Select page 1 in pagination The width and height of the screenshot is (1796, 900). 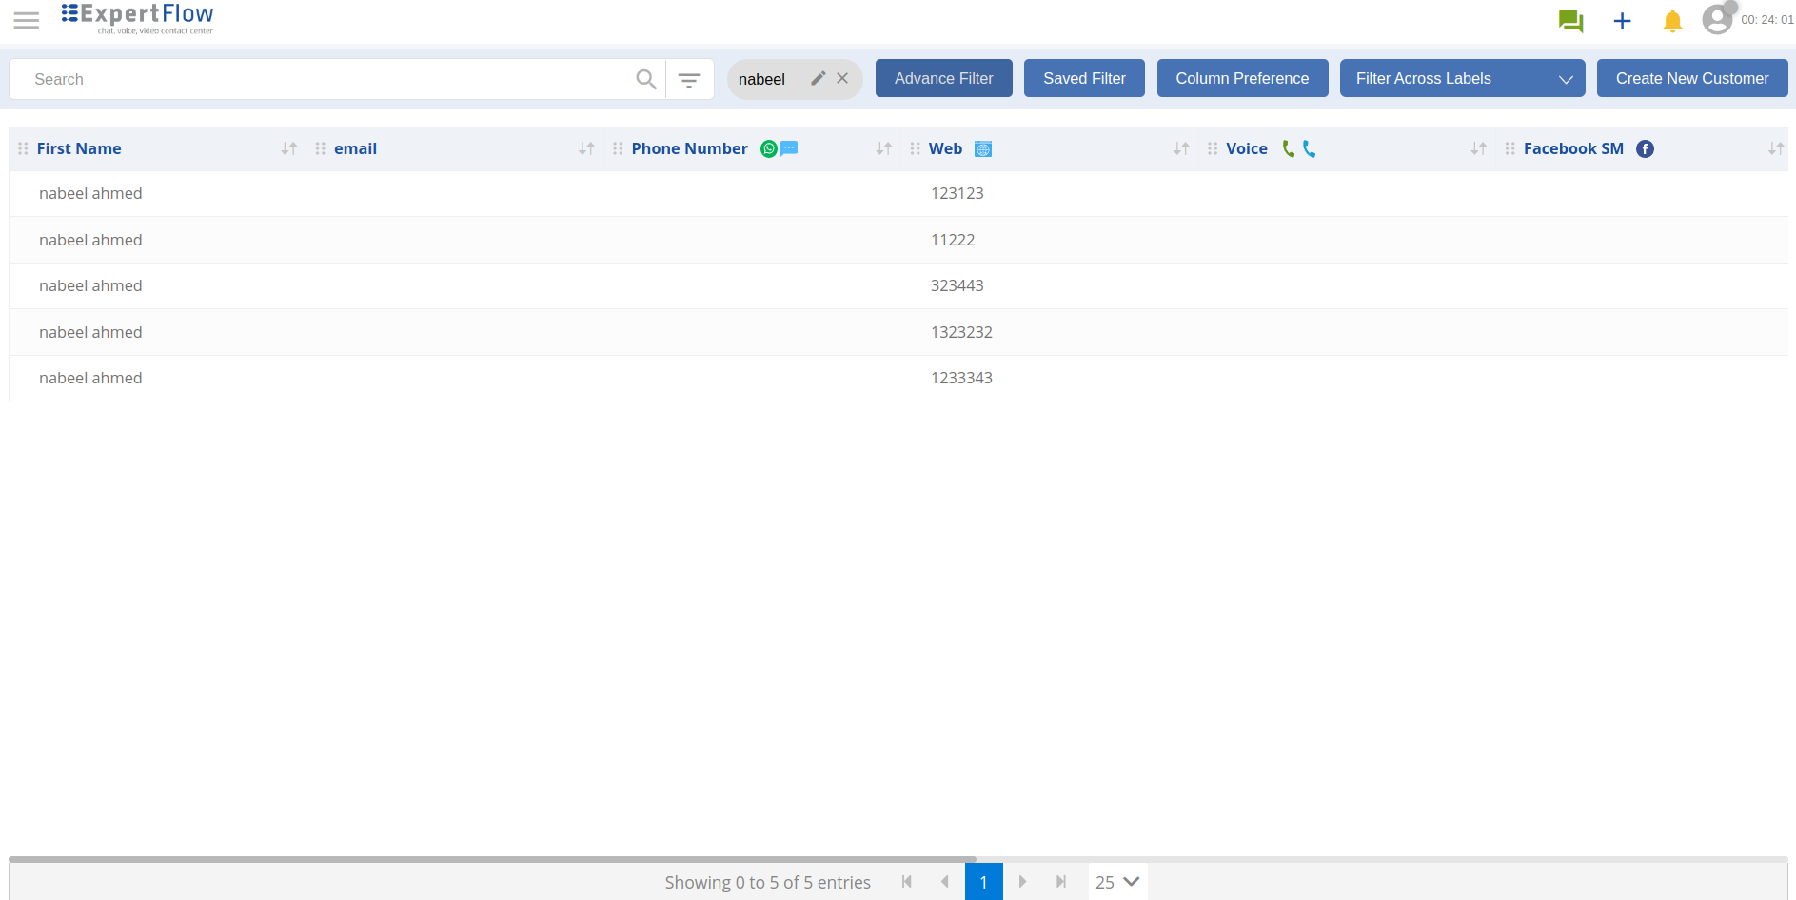983,882
